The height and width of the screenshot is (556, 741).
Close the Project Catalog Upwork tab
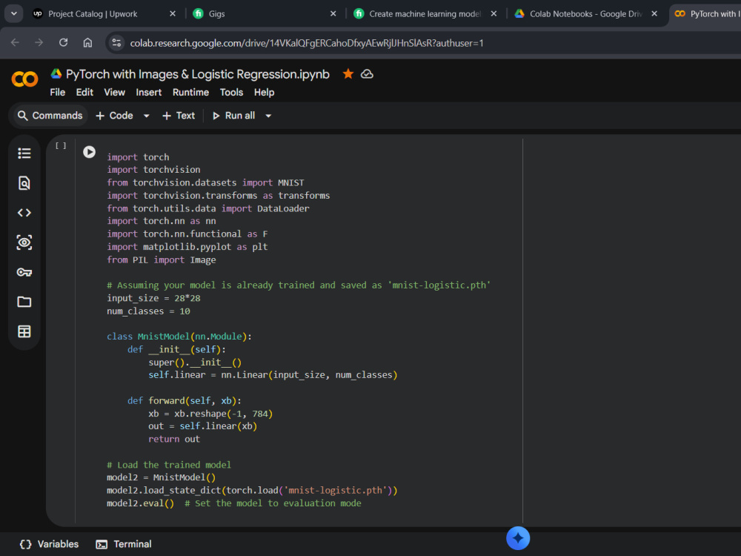pyautogui.click(x=173, y=13)
